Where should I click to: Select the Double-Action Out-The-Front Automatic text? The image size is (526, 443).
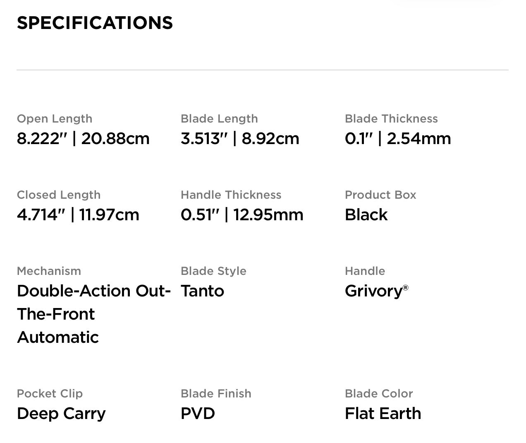[93, 314]
